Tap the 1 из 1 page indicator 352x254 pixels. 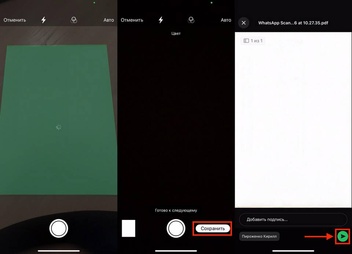pos(253,41)
